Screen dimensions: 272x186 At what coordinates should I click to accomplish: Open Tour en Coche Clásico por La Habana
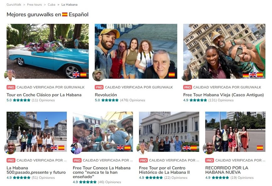coord(44,95)
